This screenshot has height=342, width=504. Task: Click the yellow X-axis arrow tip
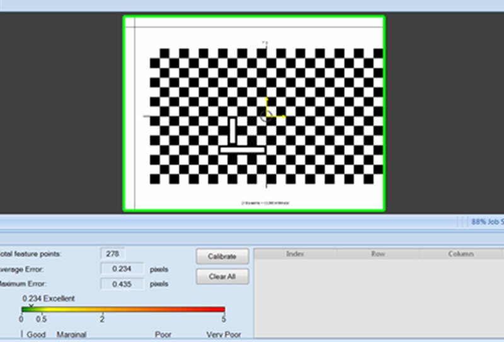[283, 116]
